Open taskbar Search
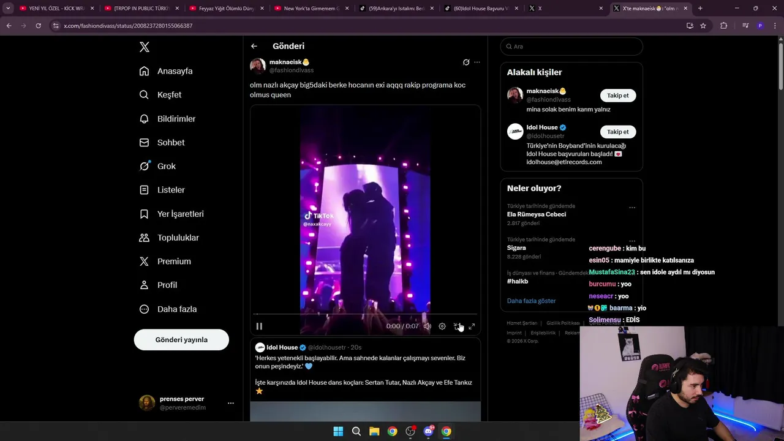This screenshot has height=441, width=784. (x=356, y=431)
